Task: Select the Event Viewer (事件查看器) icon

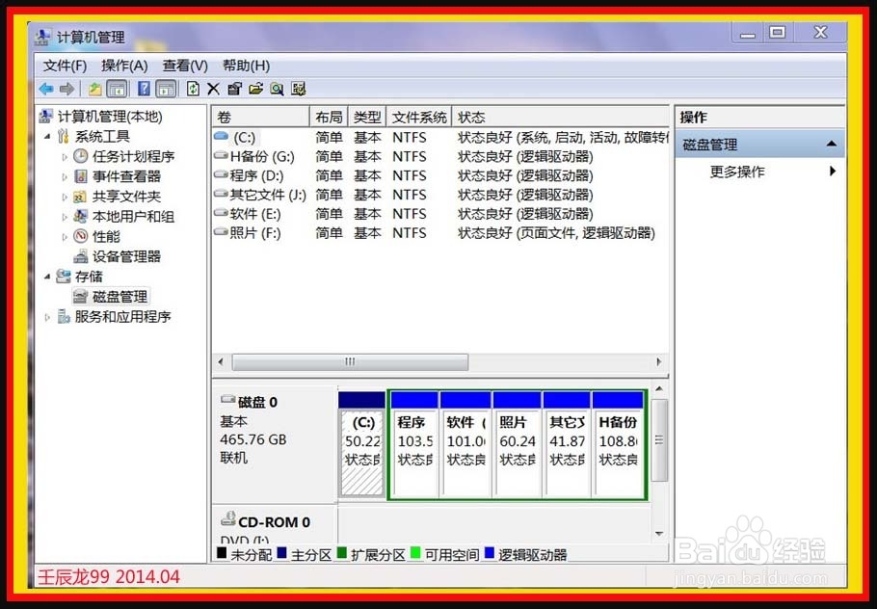Action: click(x=79, y=175)
